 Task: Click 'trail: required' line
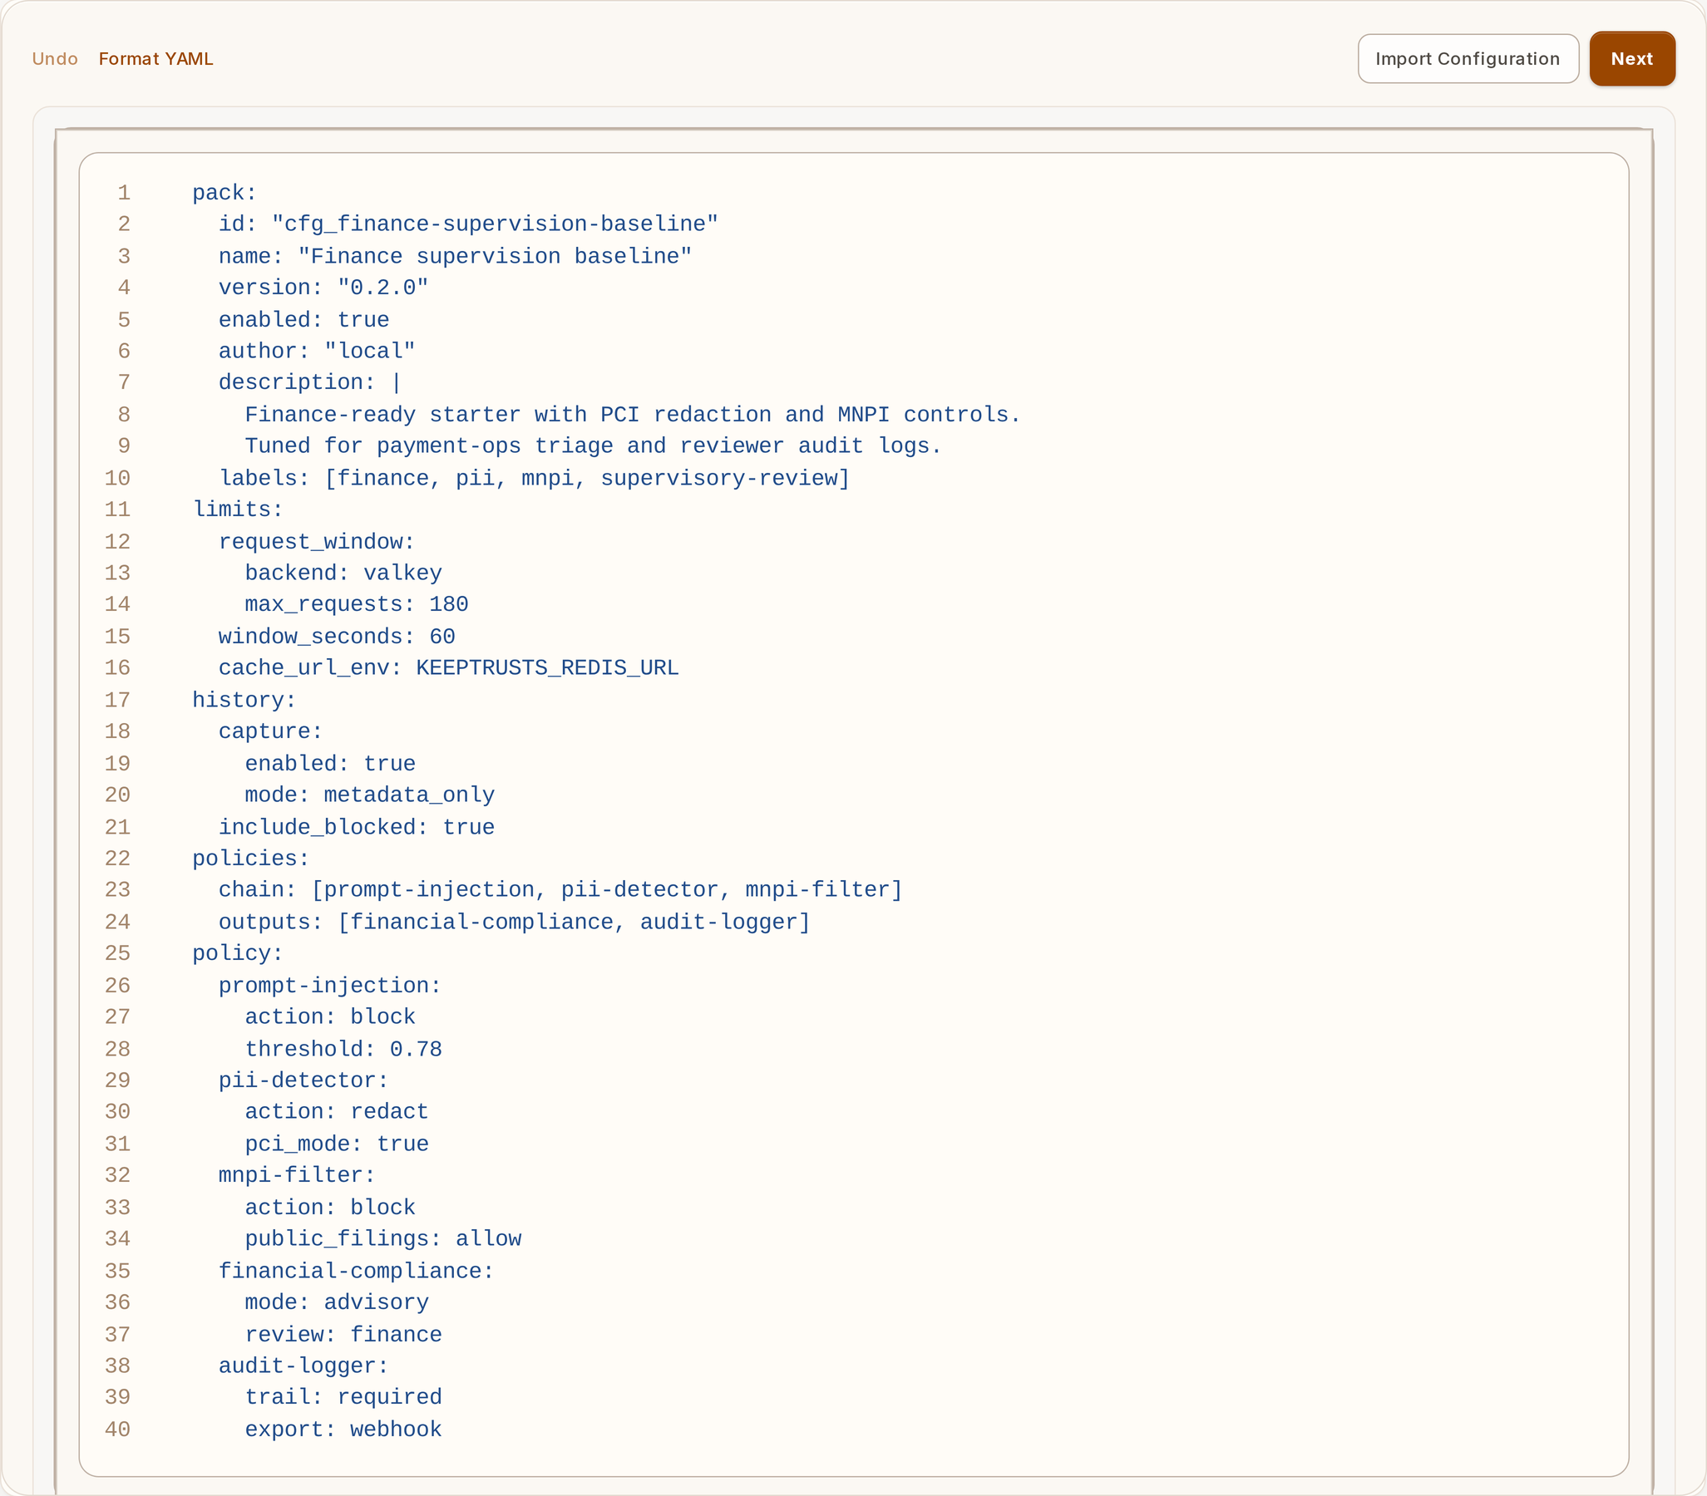tap(343, 1397)
